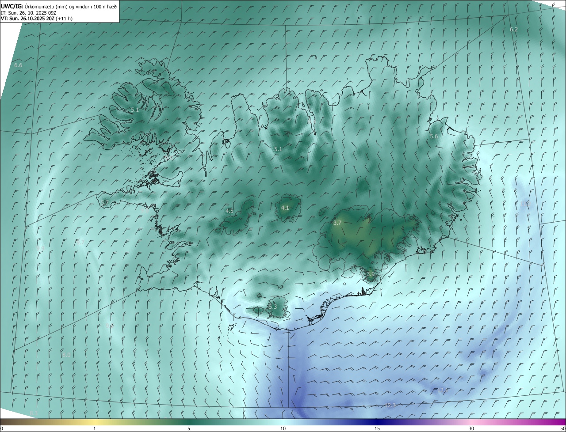Click the '50' tick on the color scale
Image resolution: width=566 pixels, height=432 pixels.
click(562, 428)
